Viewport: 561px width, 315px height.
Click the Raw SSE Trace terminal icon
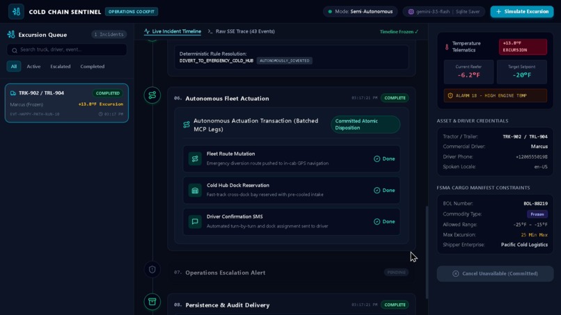(210, 31)
